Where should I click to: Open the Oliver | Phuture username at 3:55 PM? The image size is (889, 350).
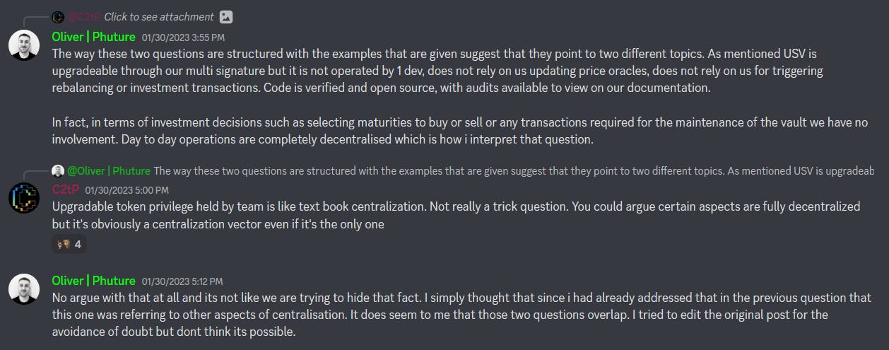click(x=93, y=37)
